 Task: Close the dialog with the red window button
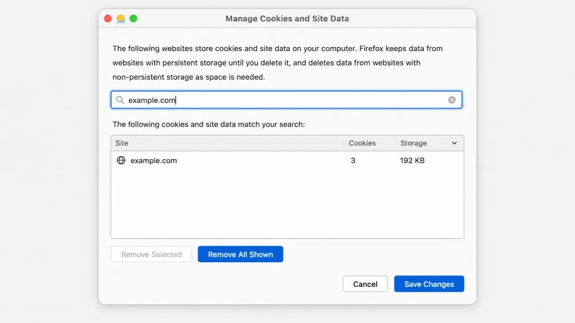(108, 19)
